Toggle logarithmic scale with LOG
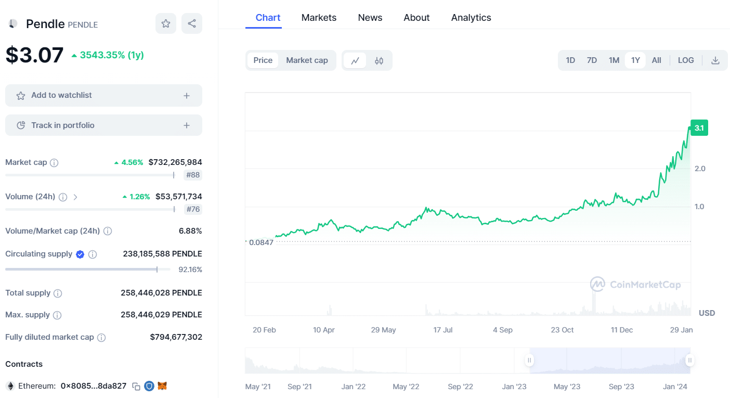Viewport: 730px width, 398px height. (x=685, y=60)
